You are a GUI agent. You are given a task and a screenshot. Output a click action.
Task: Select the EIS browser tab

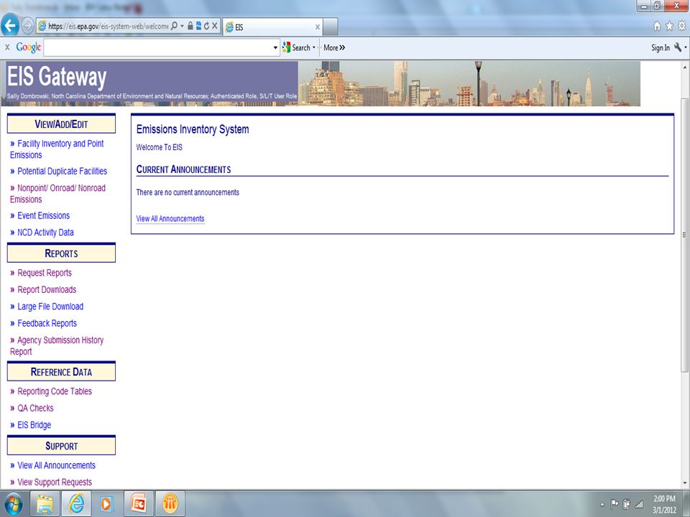point(272,27)
